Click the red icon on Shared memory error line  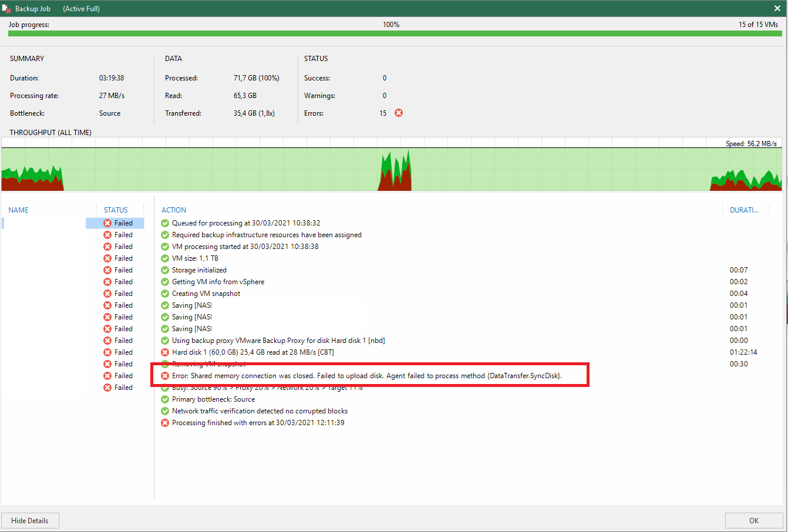pyautogui.click(x=165, y=376)
